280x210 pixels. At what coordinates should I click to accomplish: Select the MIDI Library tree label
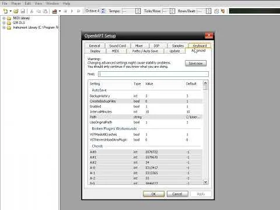pos(22,18)
